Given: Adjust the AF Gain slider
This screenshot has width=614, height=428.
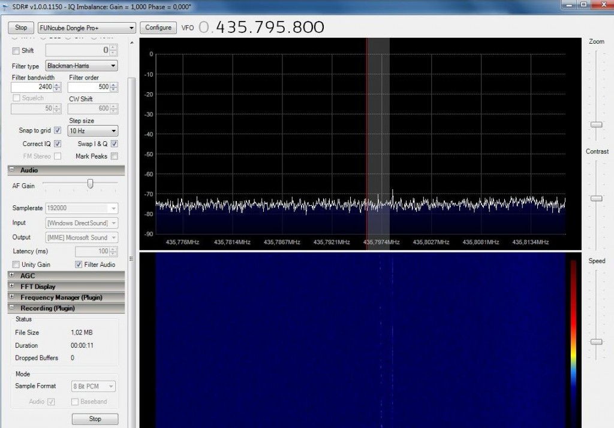Looking at the screenshot, I should [x=91, y=184].
